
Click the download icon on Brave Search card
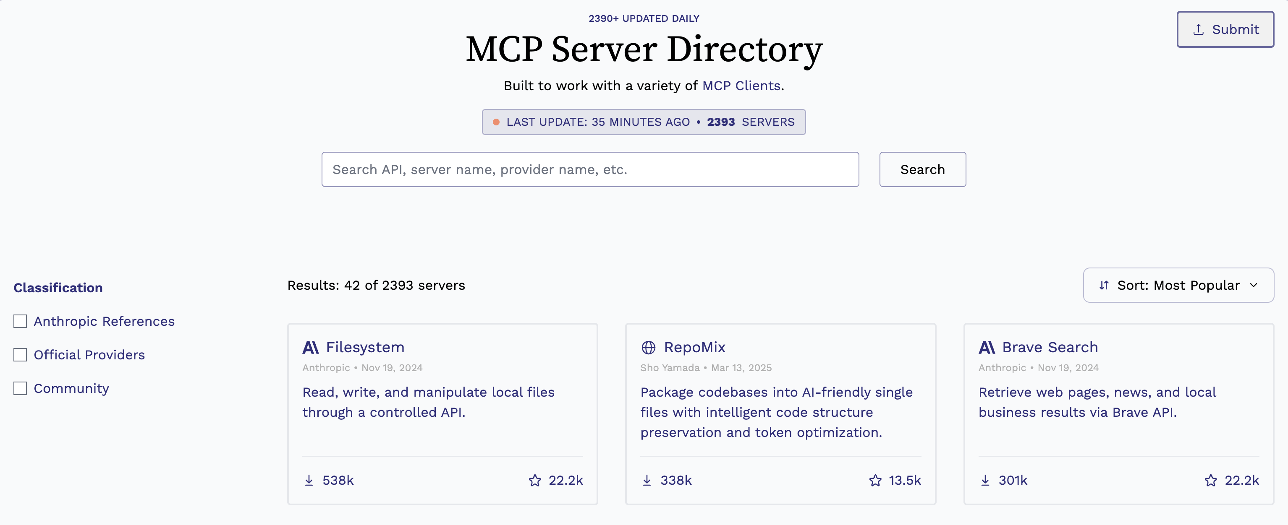[985, 480]
